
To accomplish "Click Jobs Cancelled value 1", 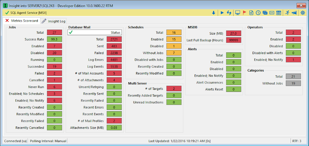I will [x=55, y=80].
